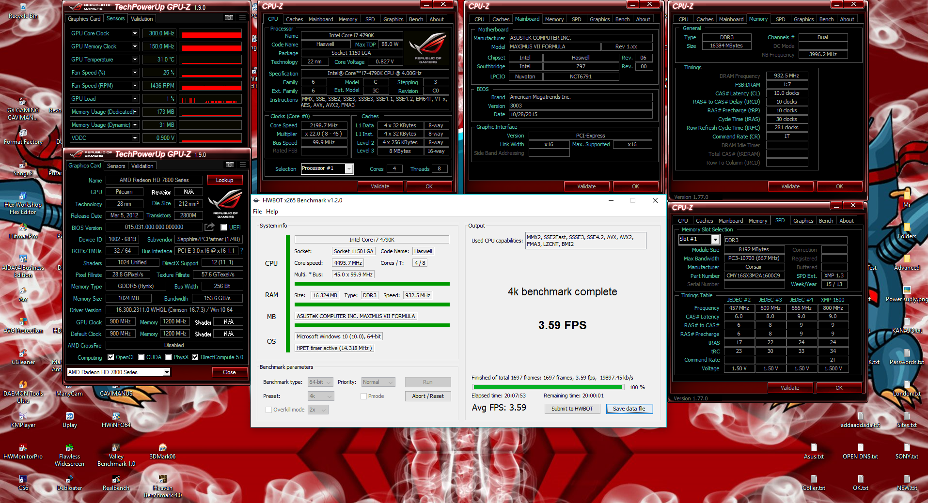Toggle the DirectCompute 5.0 checkbox

[x=195, y=357]
